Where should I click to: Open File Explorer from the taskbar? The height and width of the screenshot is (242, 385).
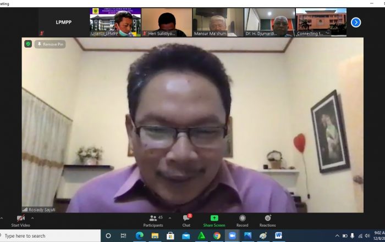tap(155, 236)
